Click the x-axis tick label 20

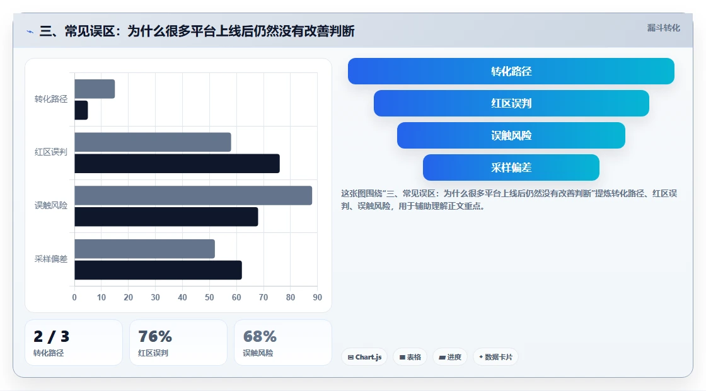pos(129,297)
